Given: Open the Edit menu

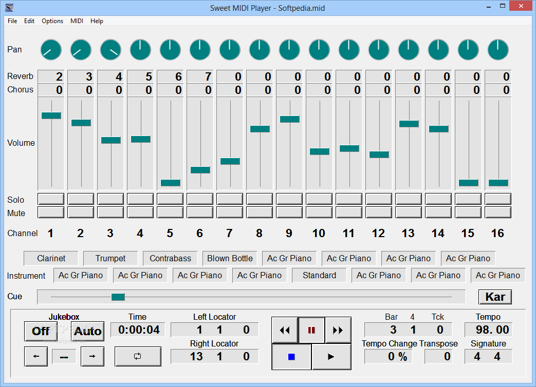Looking at the screenshot, I should pos(29,21).
